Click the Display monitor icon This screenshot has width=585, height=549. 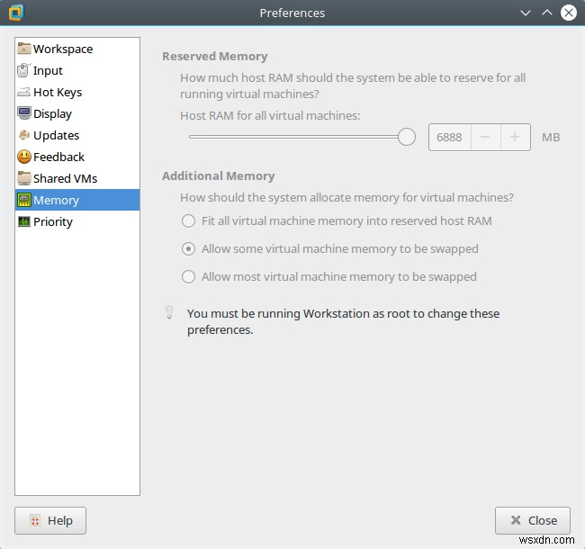[24, 113]
